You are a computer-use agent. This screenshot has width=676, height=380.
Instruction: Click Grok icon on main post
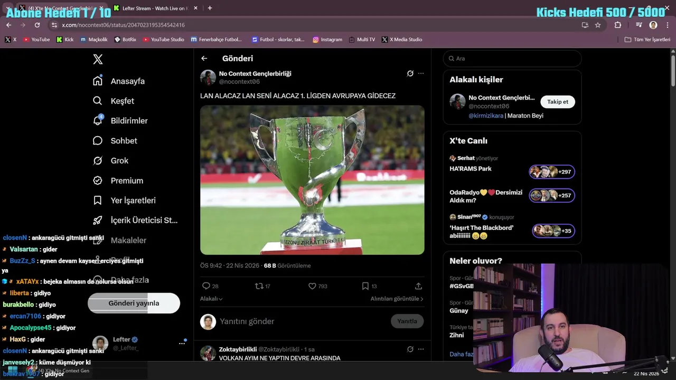point(410,73)
